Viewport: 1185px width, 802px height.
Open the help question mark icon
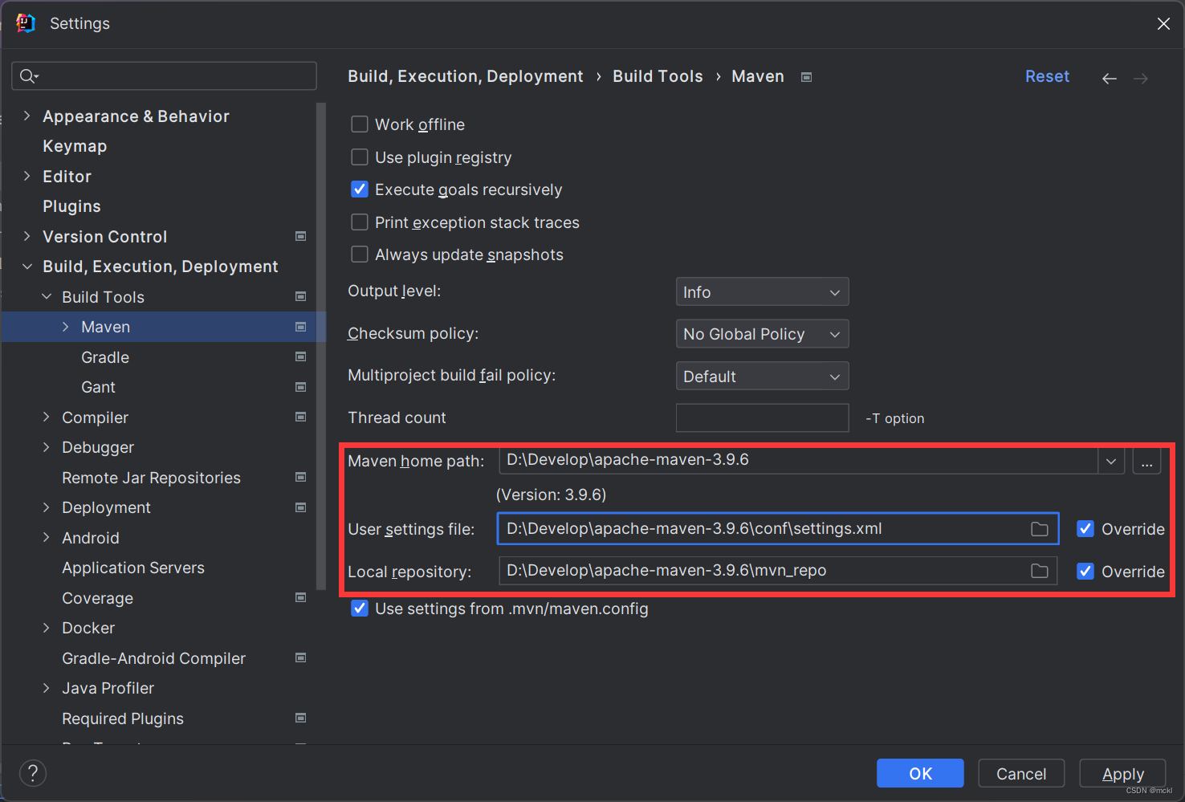click(x=33, y=773)
